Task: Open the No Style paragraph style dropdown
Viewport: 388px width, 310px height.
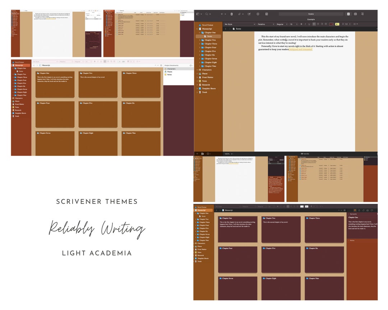Action: tap(240, 24)
